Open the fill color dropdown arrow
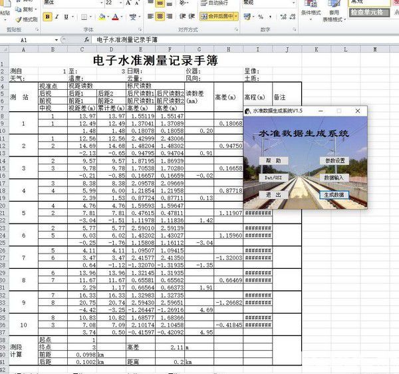The width and height of the screenshot is (399, 374). [x=108, y=17]
